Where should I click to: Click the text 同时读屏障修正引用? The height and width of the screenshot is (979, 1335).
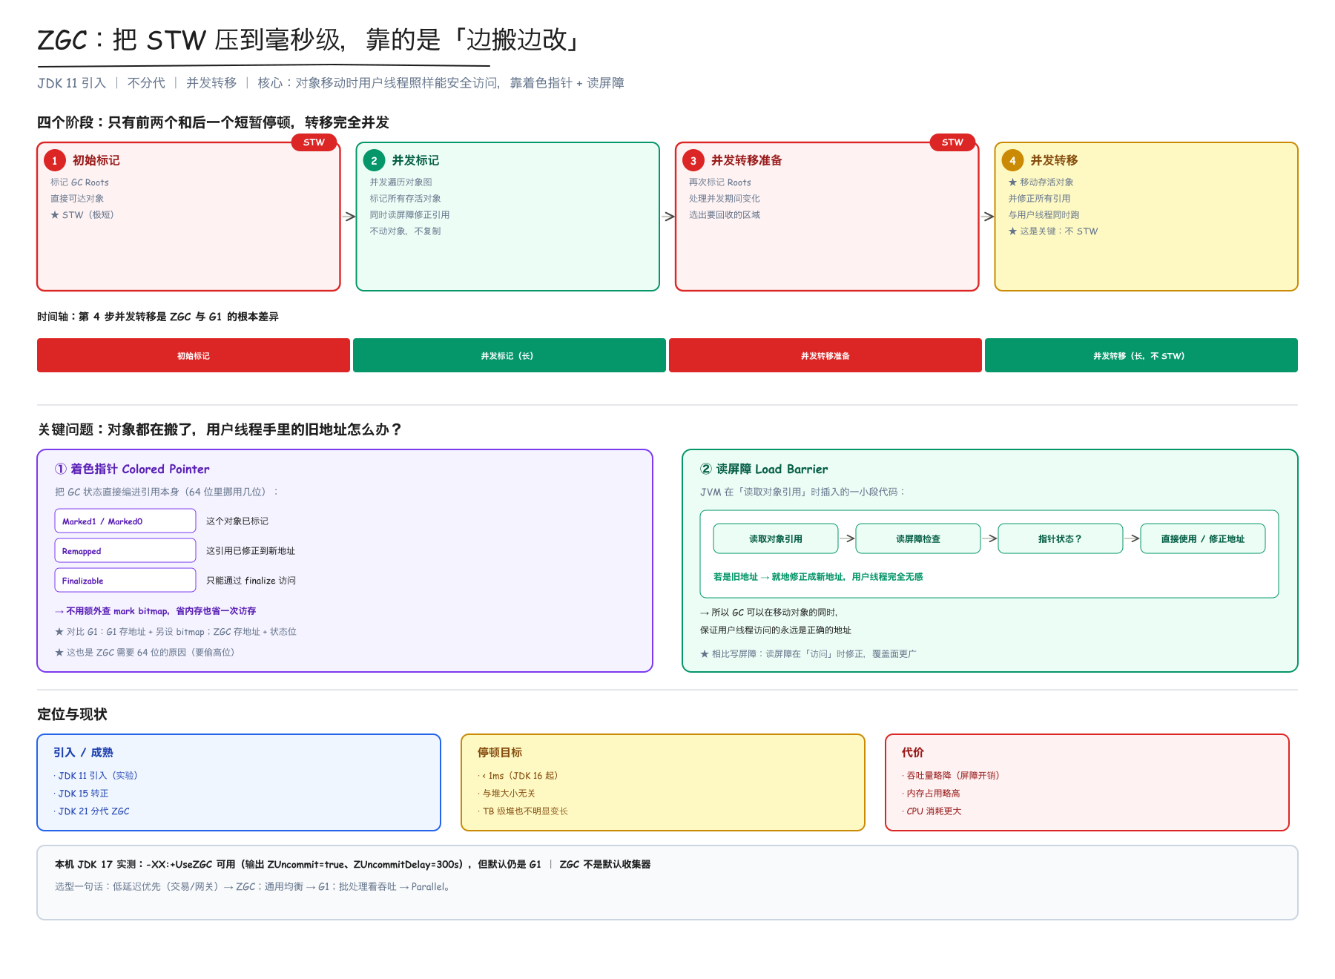pyautogui.click(x=409, y=214)
